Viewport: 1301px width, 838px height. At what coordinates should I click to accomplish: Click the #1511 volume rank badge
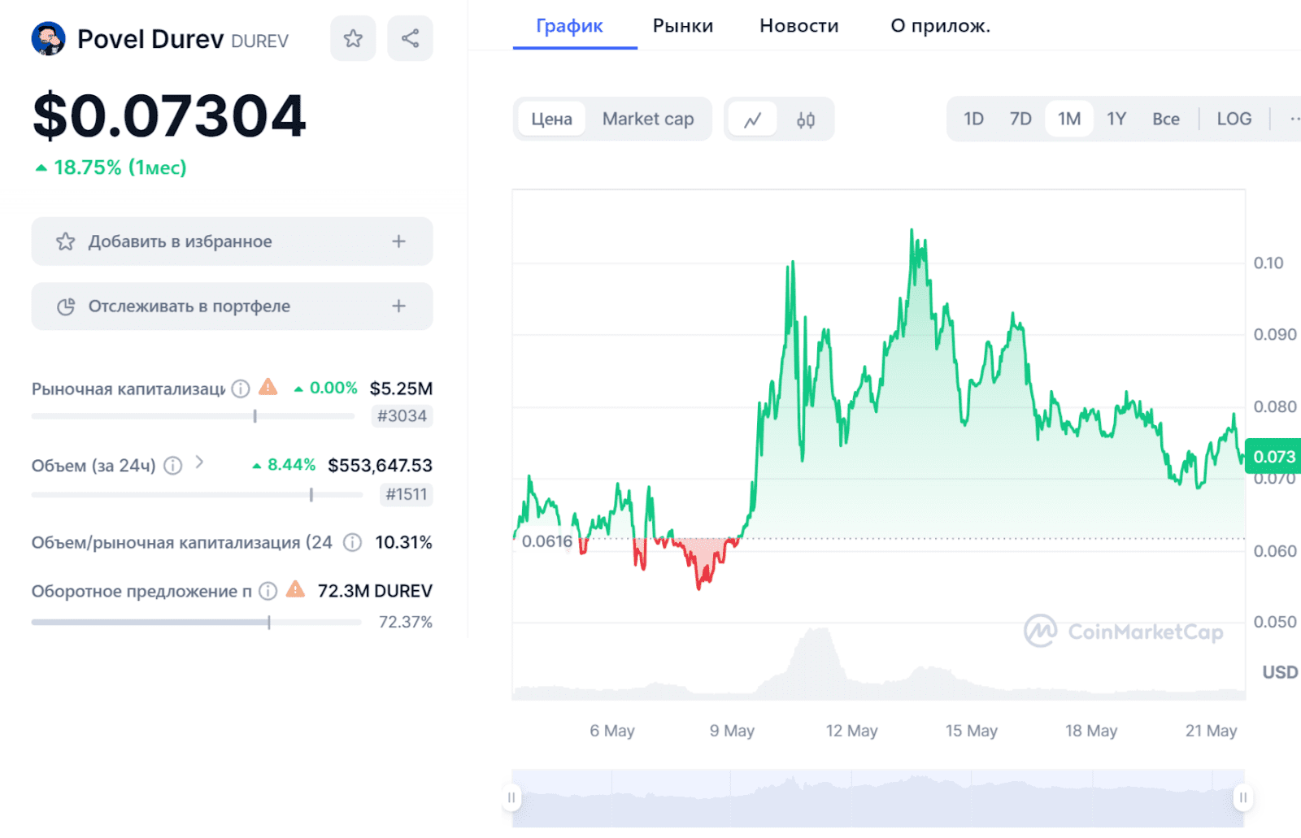[406, 494]
